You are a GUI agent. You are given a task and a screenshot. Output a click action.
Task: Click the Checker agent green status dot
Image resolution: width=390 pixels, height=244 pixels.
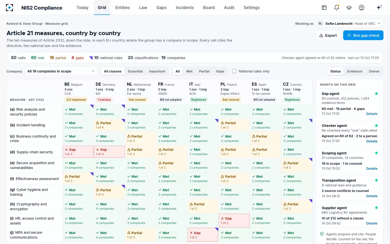[376, 126]
